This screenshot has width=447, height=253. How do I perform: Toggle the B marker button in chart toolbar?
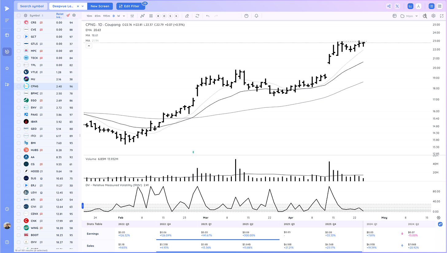point(158,16)
